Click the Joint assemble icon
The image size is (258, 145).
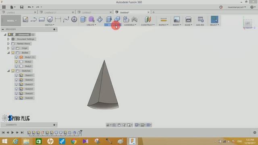click(134, 19)
